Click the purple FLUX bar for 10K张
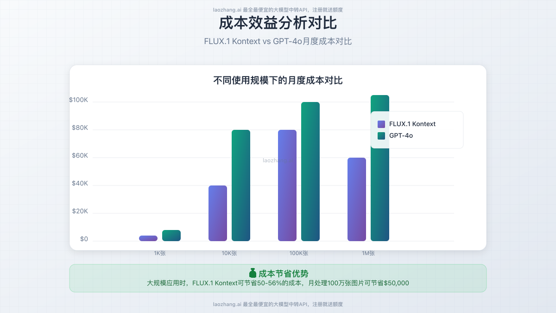 (x=218, y=213)
